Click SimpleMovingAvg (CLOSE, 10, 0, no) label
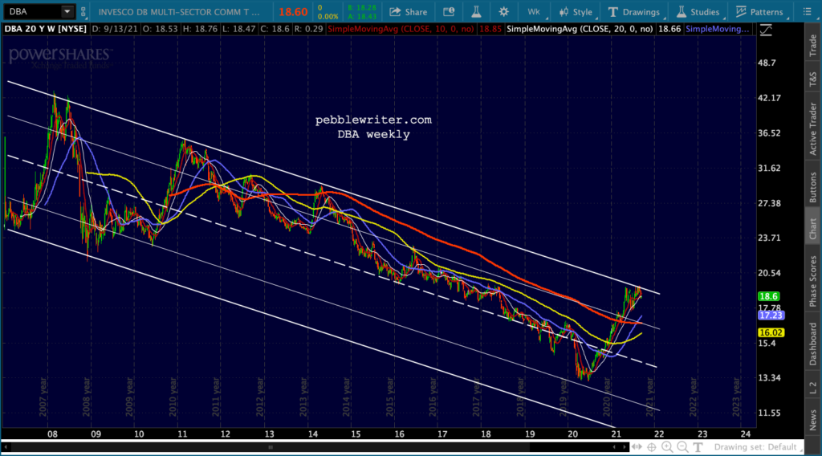This screenshot has width=822, height=456. click(x=401, y=29)
